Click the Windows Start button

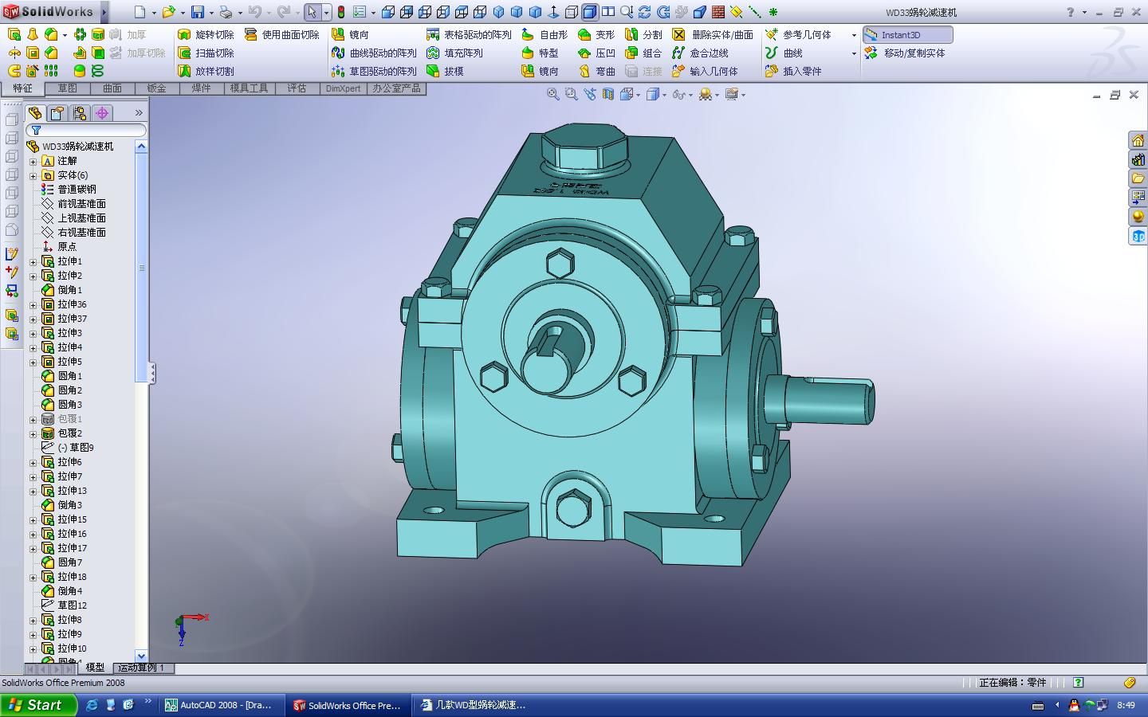[x=38, y=704]
